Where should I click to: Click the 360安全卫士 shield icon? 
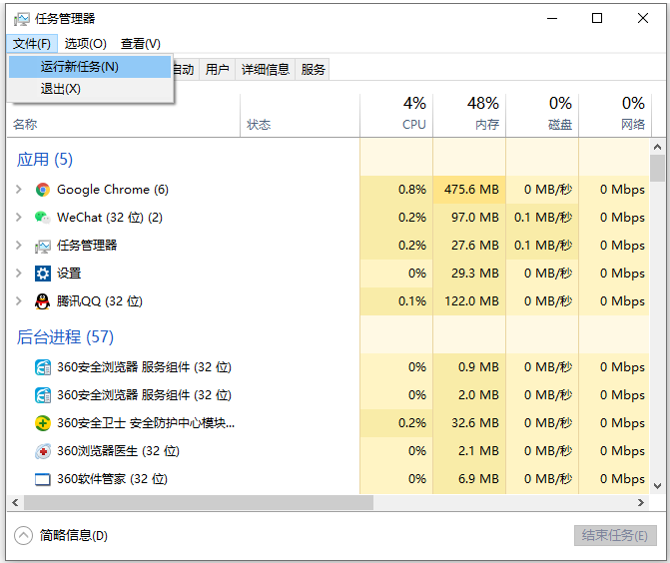pyautogui.click(x=43, y=423)
